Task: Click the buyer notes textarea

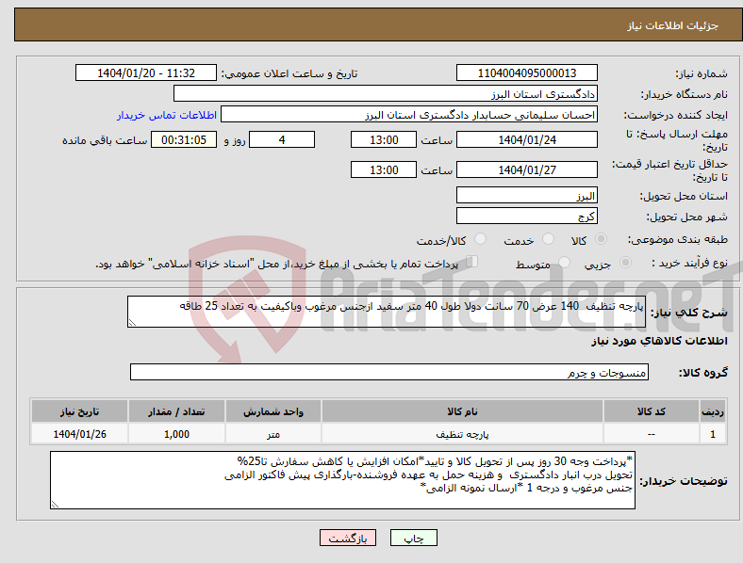Action: (x=342, y=480)
